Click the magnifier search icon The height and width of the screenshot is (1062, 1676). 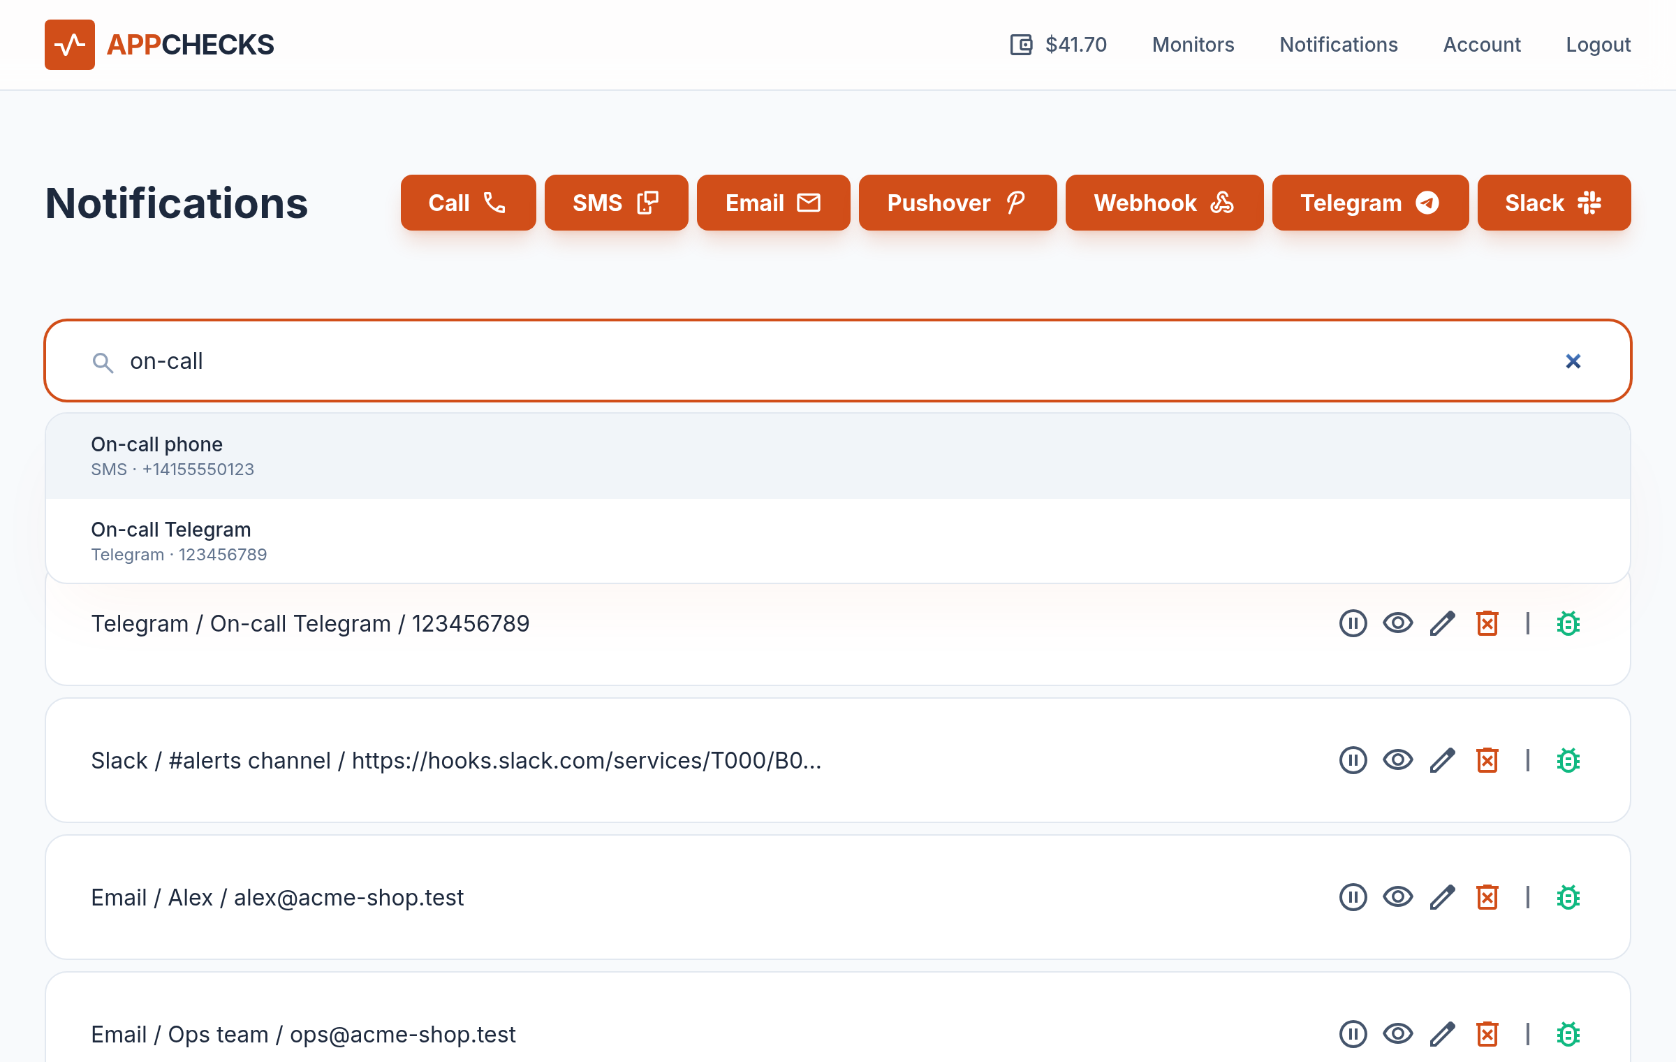pos(103,363)
